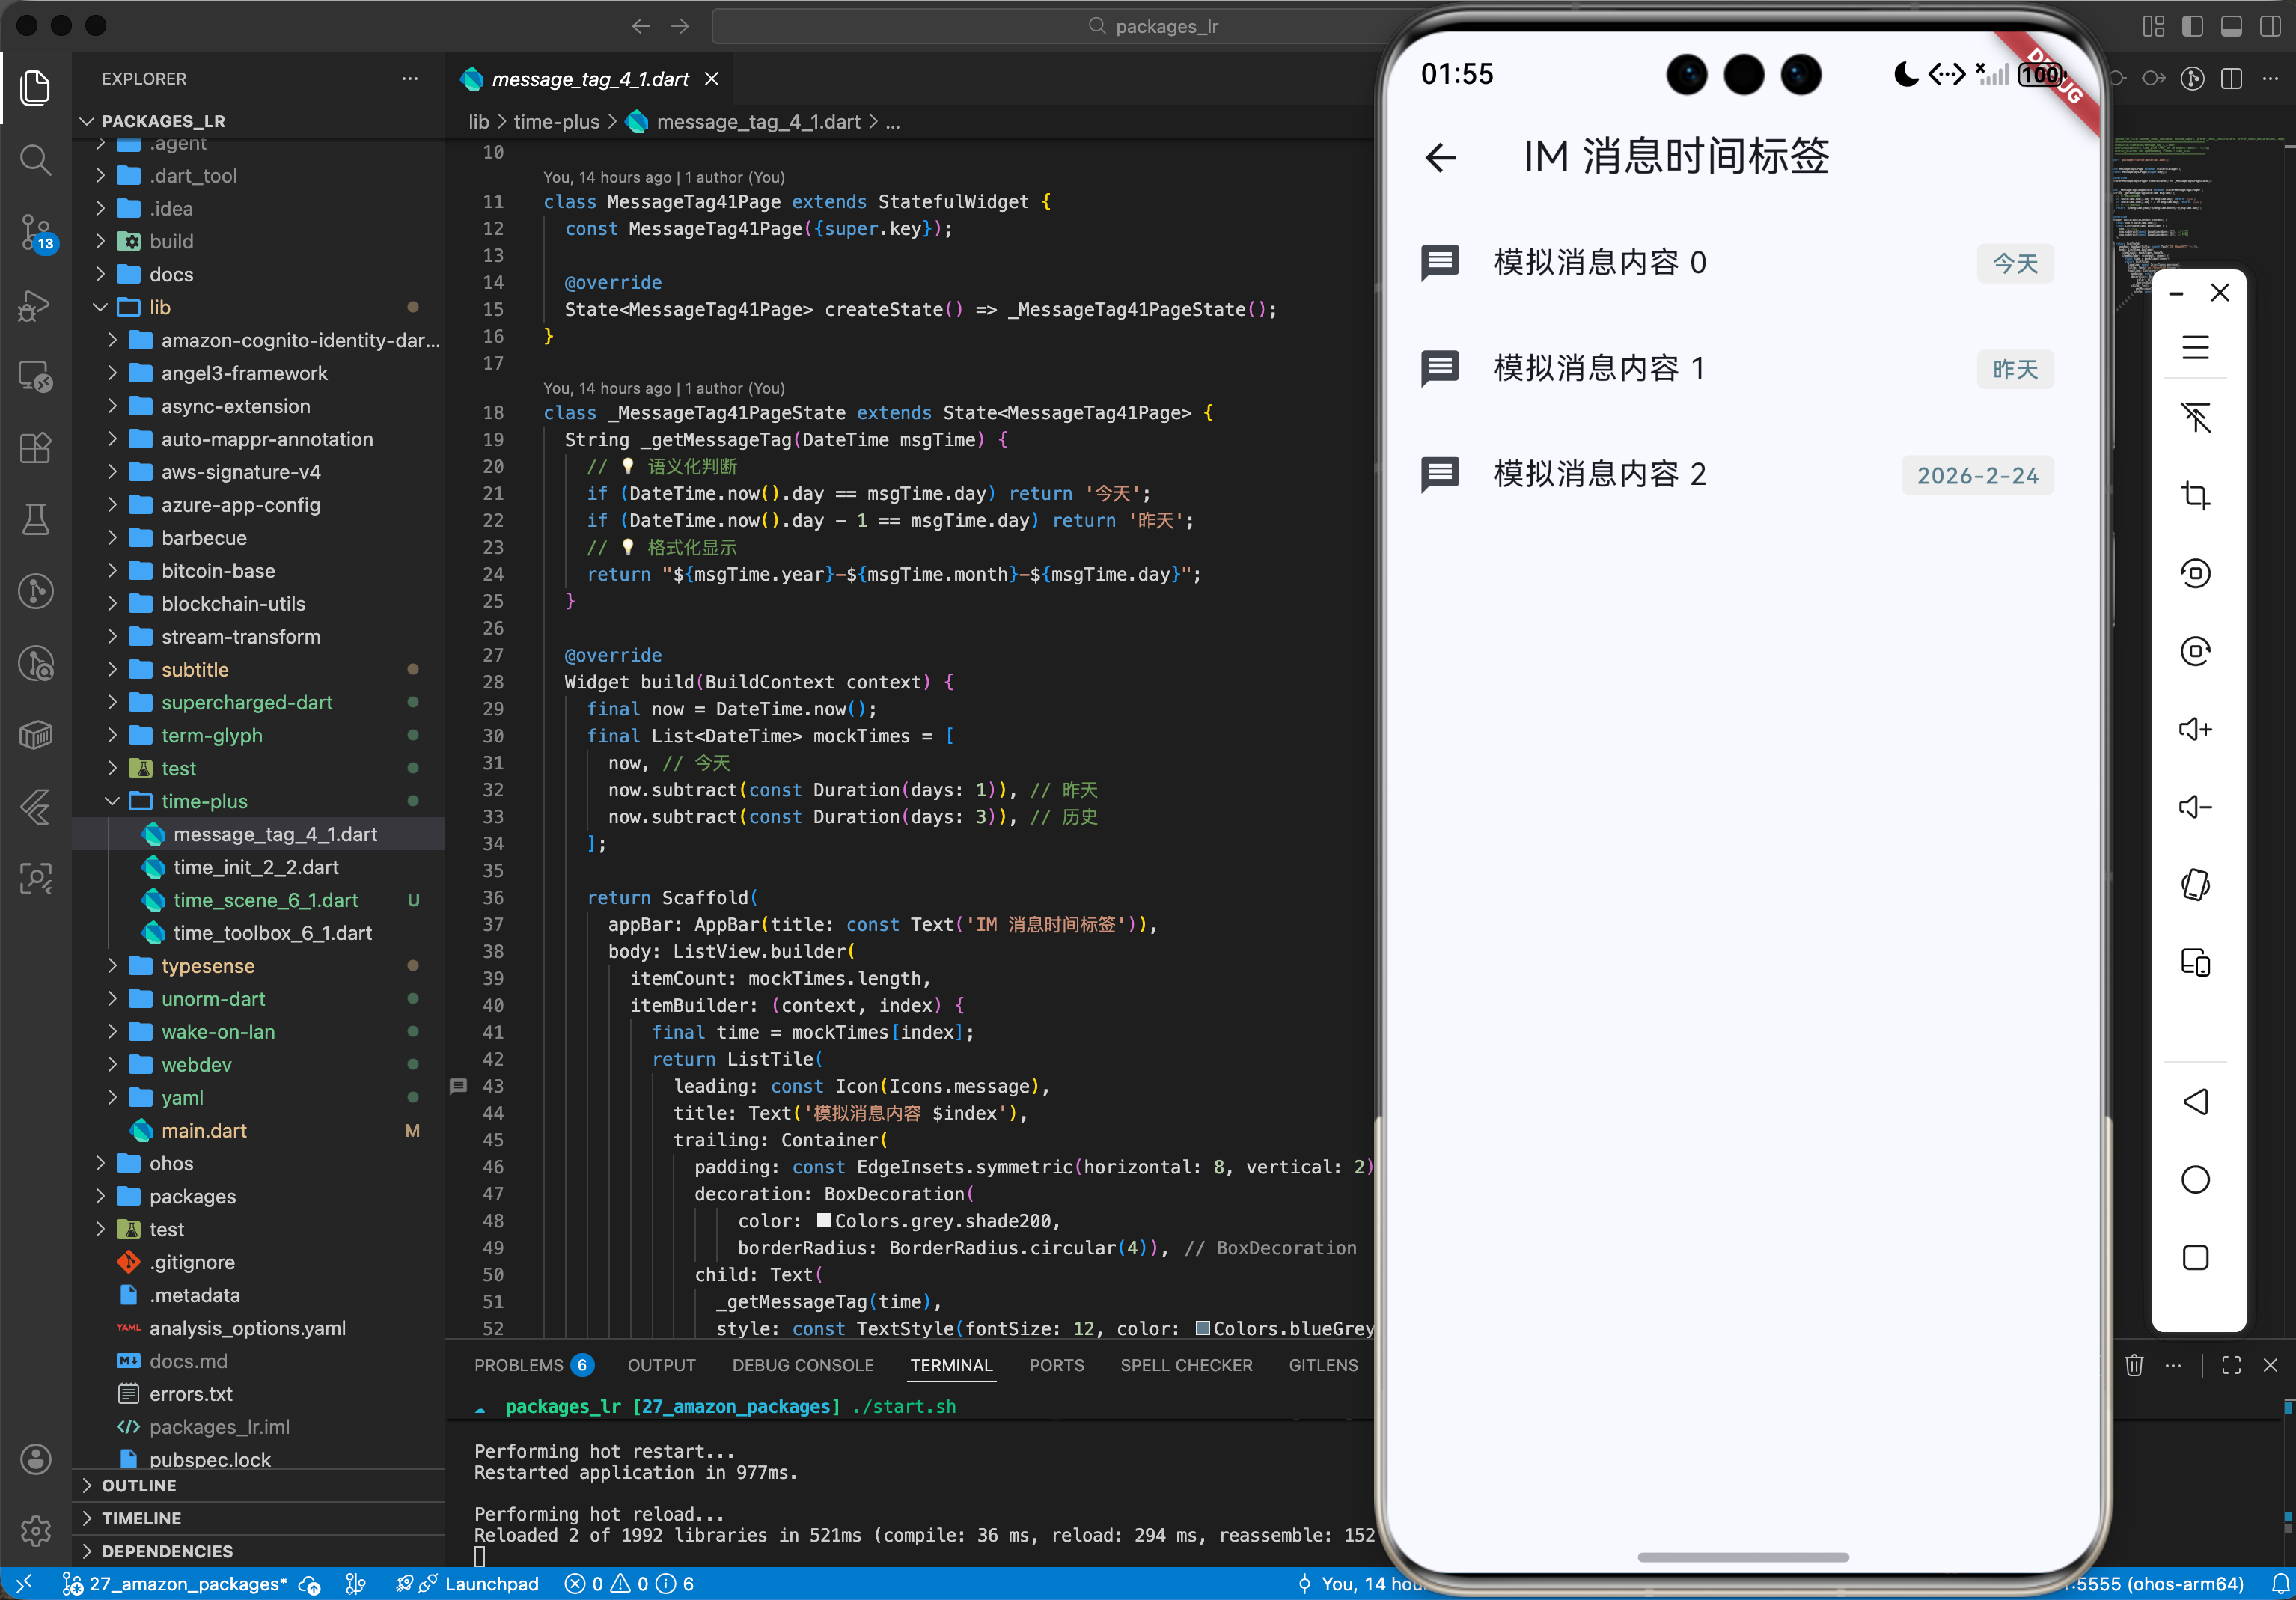
Task: Expand the OUTLINE section
Action: tap(138, 1486)
